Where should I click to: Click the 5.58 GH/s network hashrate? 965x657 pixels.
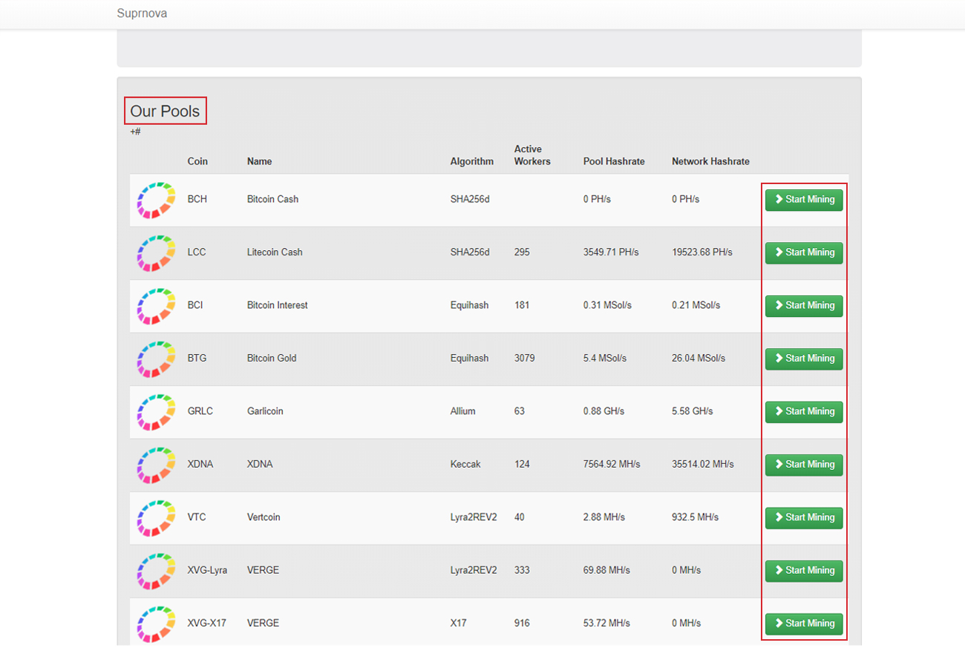click(692, 411)
